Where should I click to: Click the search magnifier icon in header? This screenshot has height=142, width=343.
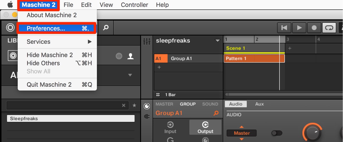click(106, 27)
